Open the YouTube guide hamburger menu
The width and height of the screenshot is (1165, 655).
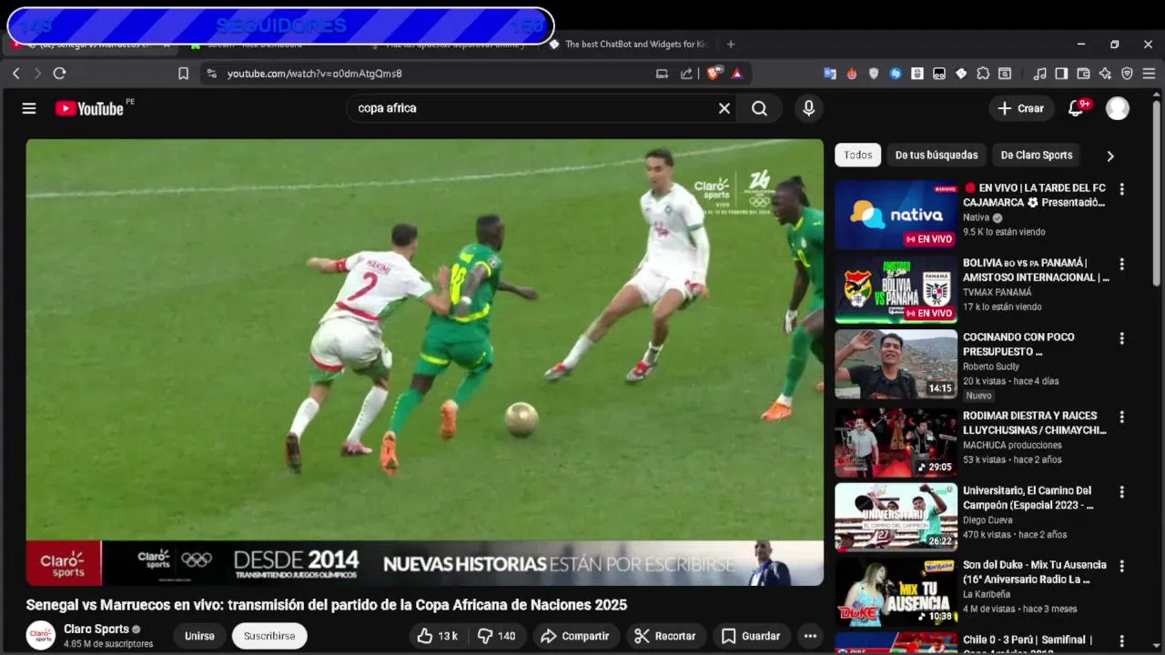click(x=29, y=108)
